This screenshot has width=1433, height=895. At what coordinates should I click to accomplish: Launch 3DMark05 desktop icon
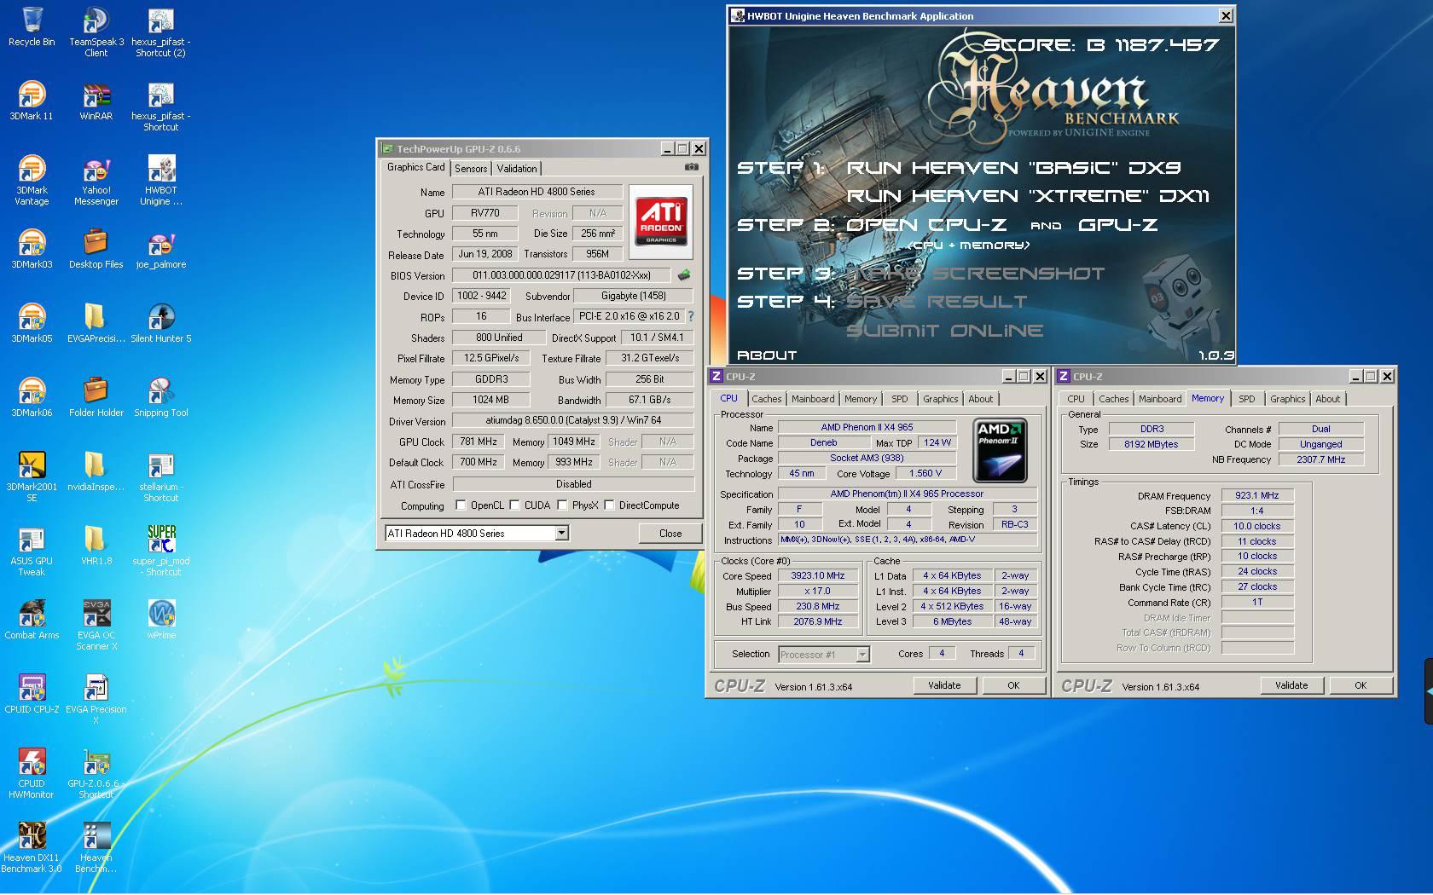32,323
